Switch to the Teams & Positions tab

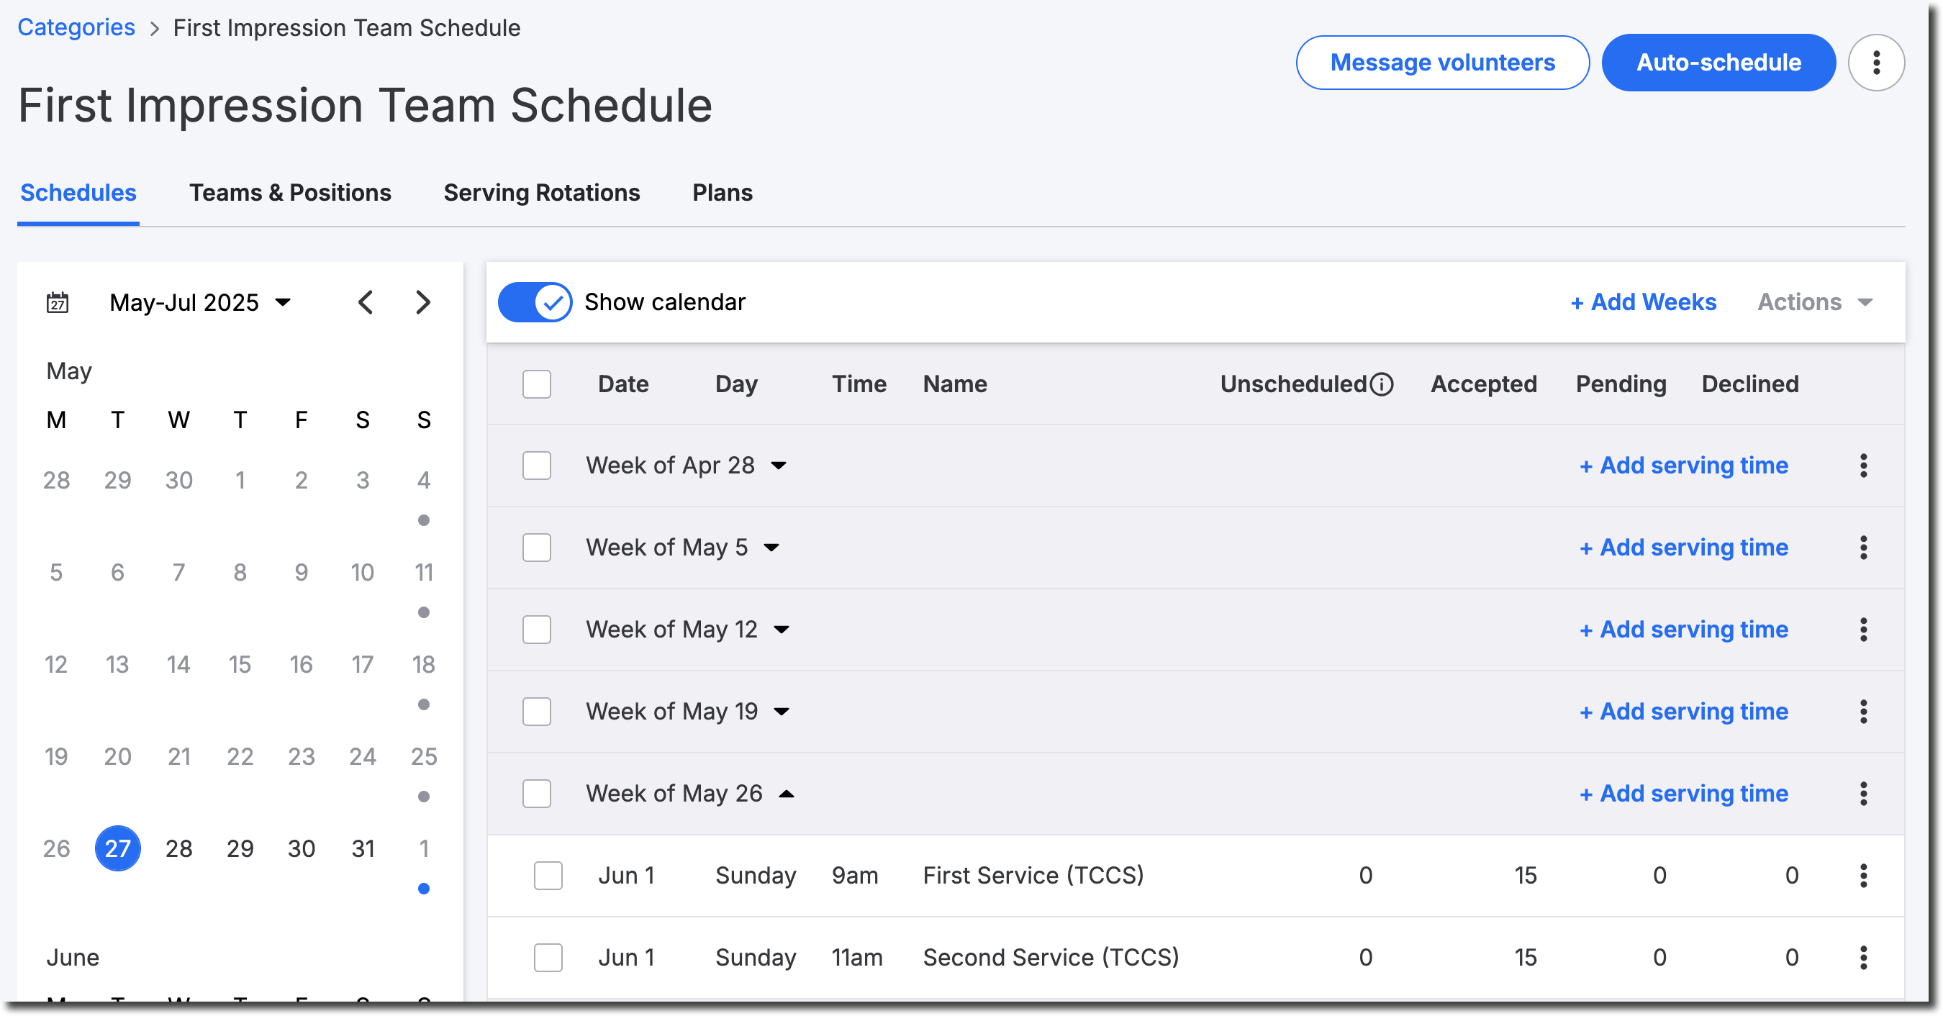click(x=291, y=193)
